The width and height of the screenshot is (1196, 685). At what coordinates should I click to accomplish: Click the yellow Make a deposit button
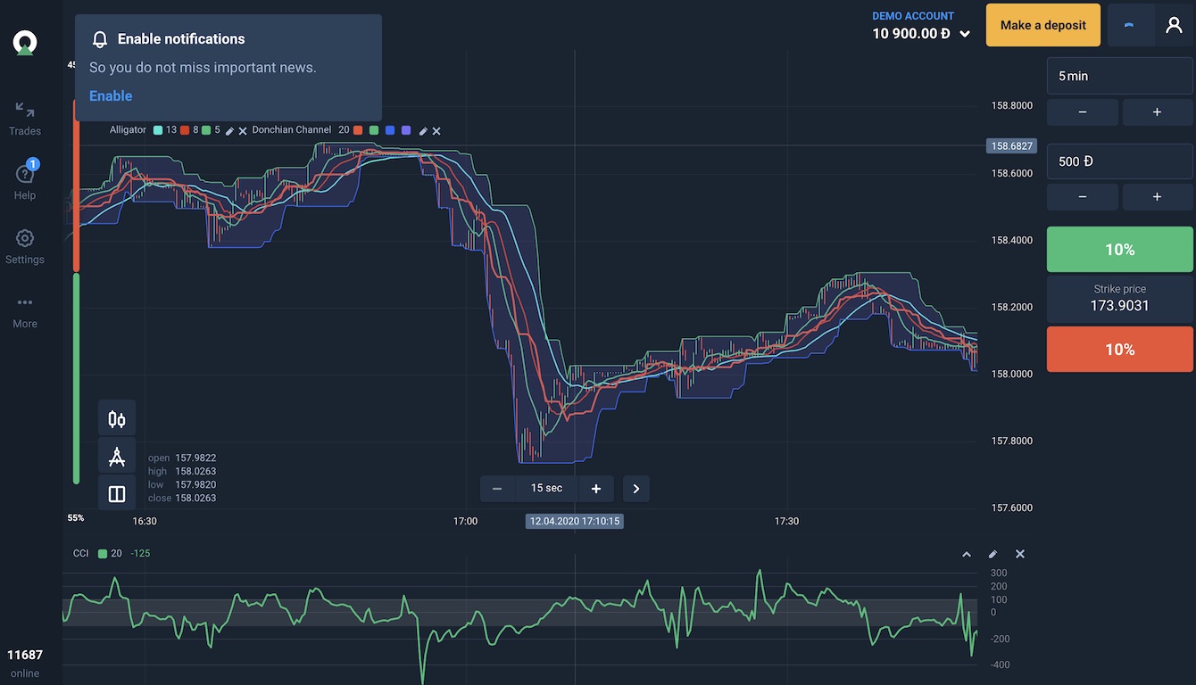pyautogui.click(x=1042, y=25)
